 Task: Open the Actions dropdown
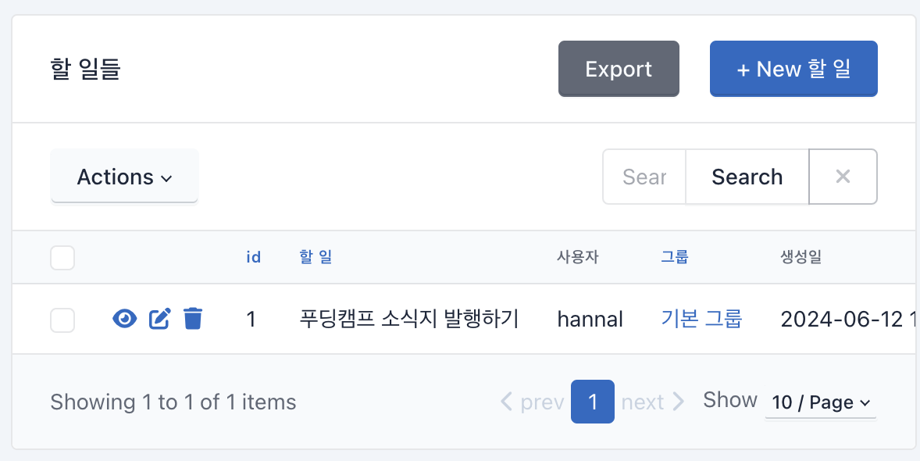tap(124, 177)
